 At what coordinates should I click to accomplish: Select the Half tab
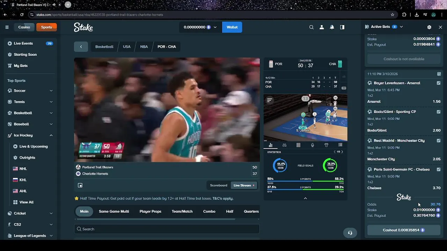[x=229, y=212]
